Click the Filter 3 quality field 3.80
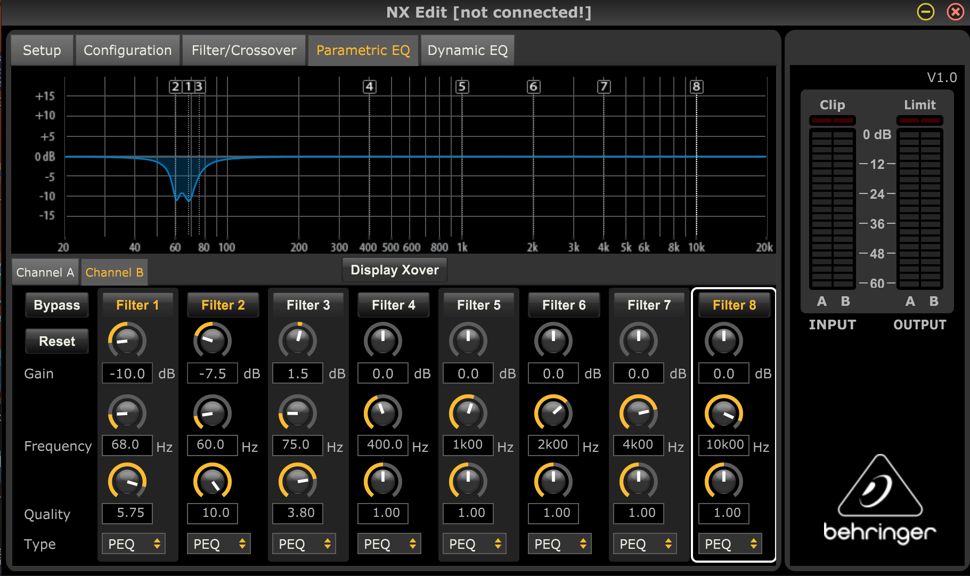This screenshot has height=576, width=970. coord(298,513)
